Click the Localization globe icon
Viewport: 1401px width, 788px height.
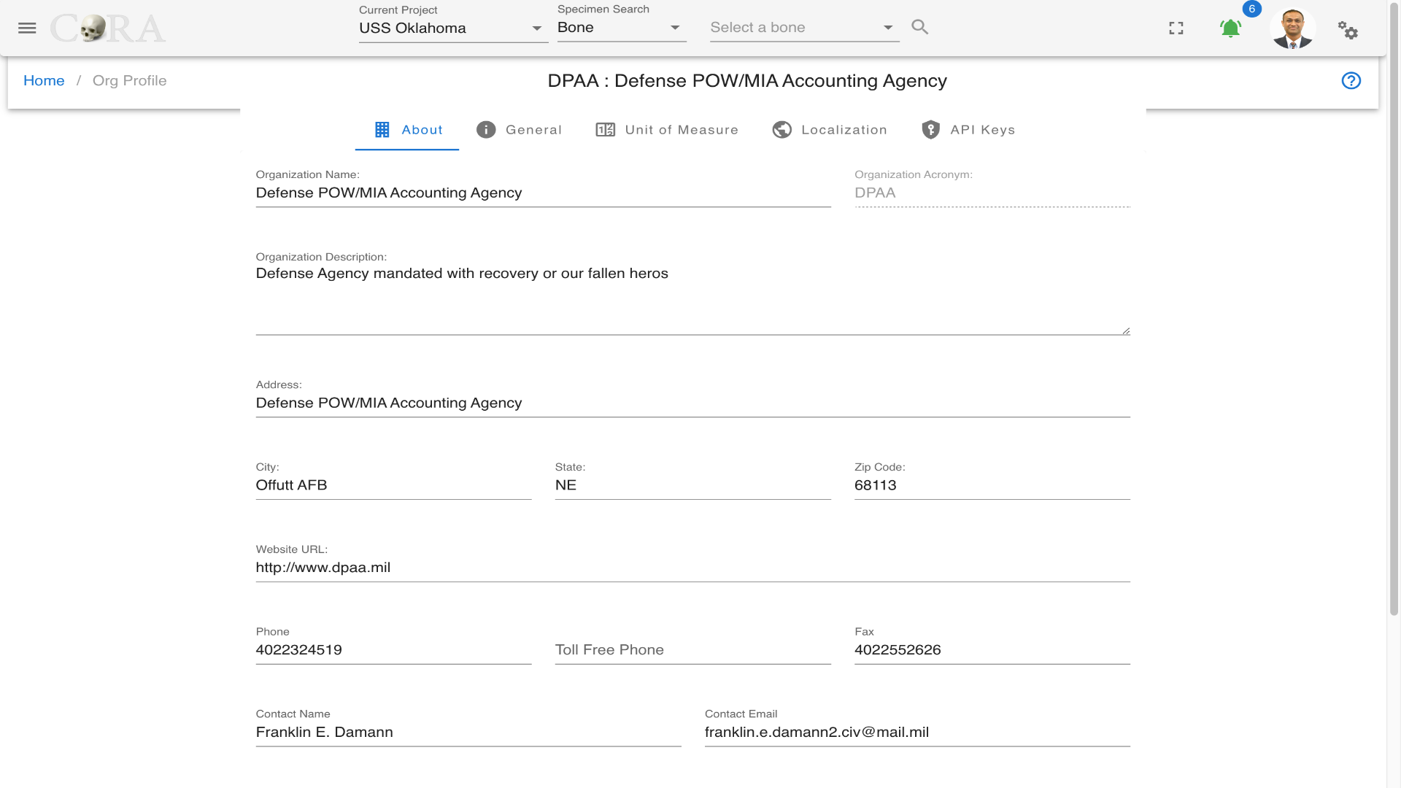(x=782, y=130)
